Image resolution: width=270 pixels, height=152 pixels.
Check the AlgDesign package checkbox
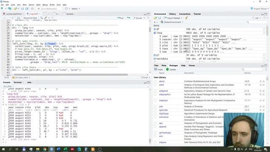[155, 114]
